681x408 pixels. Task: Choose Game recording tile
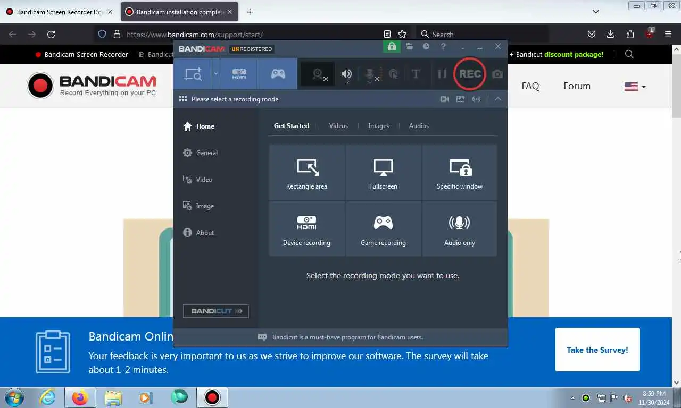click(383, 229)
